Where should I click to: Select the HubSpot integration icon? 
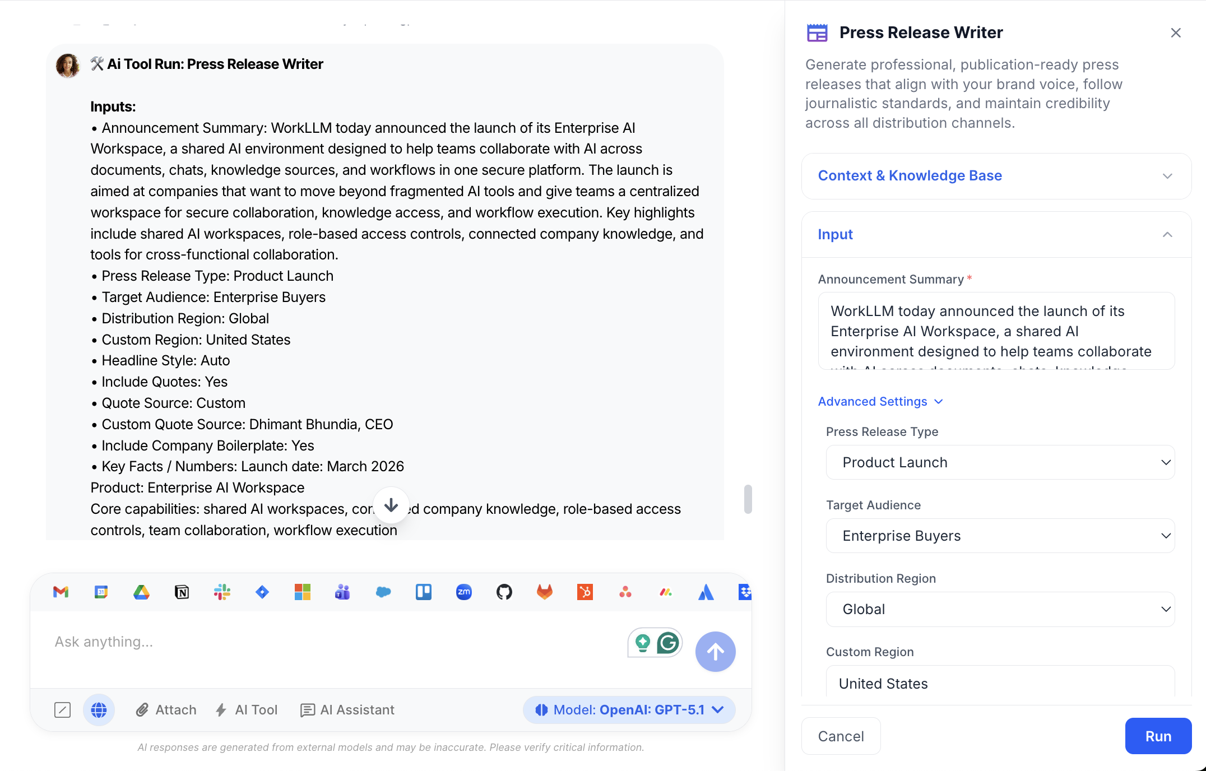pos(585,592)
